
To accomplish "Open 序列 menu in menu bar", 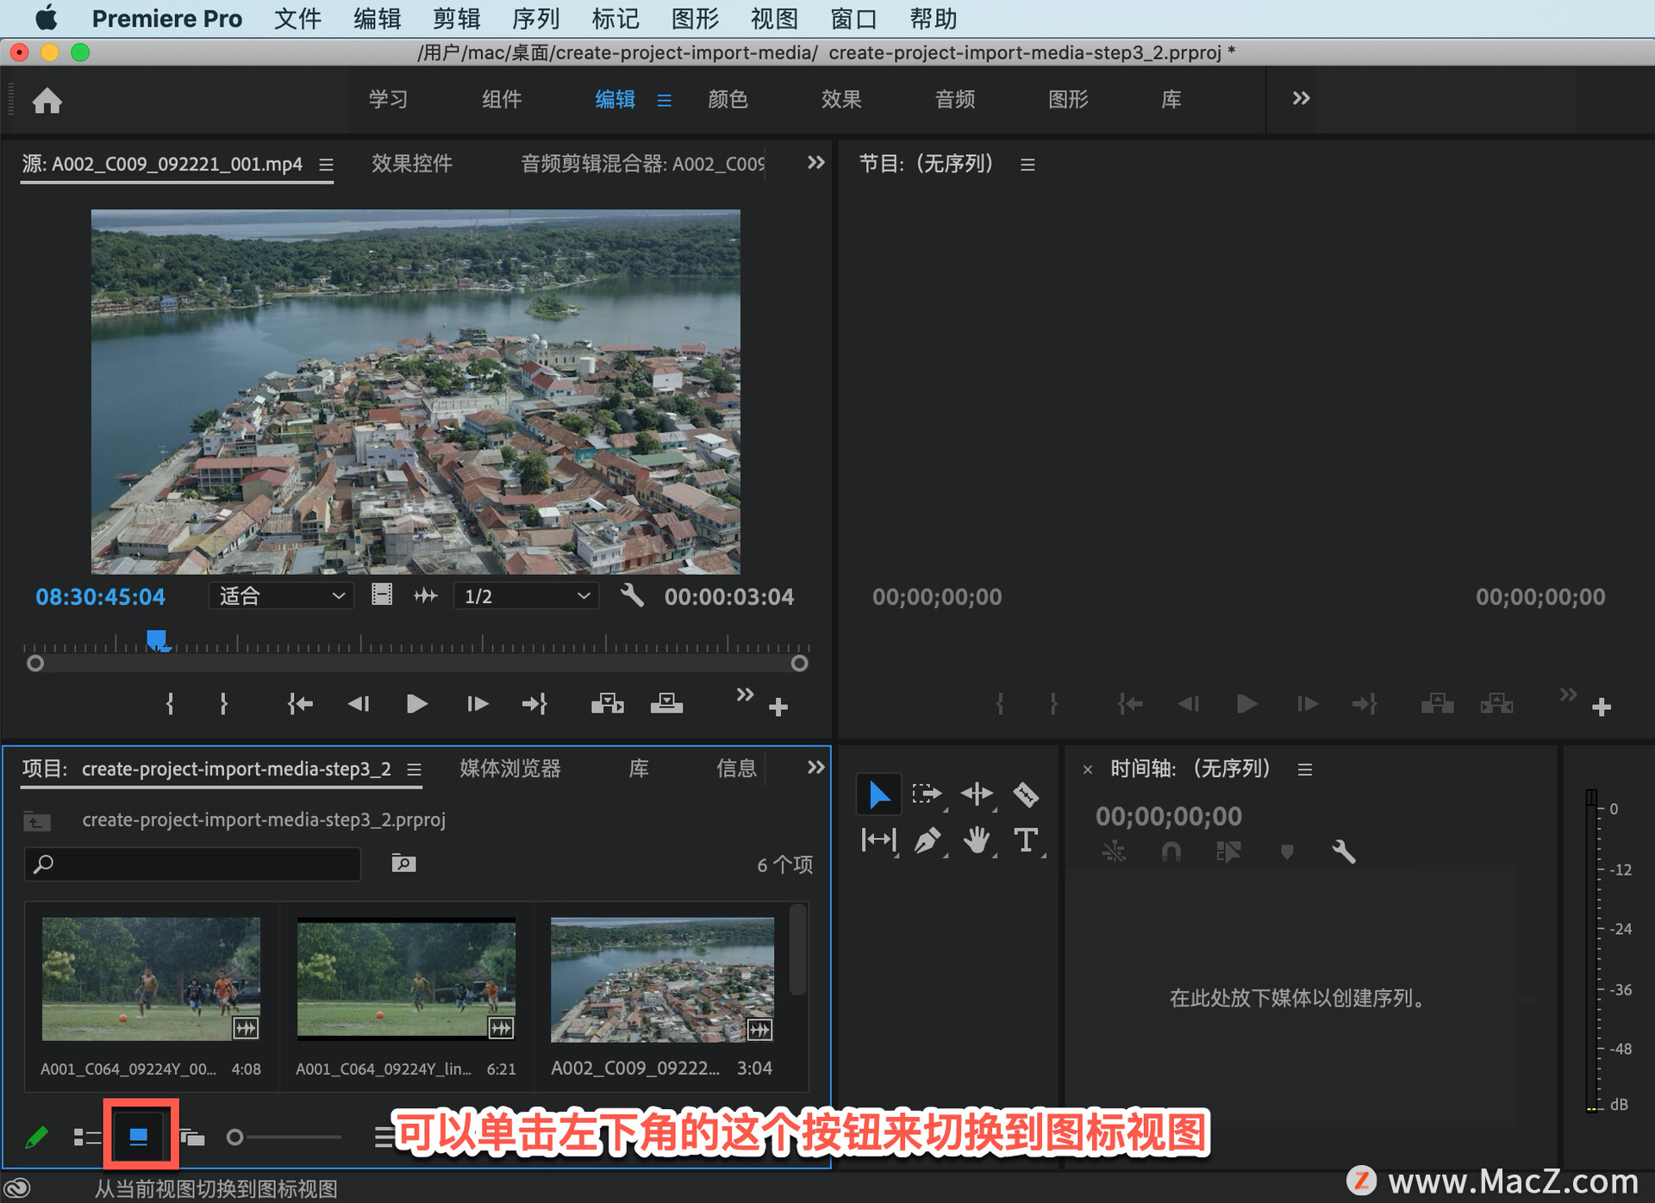I will point(536,18).
